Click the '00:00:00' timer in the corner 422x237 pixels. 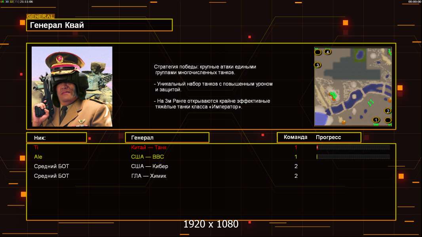[x=414, y=2]
